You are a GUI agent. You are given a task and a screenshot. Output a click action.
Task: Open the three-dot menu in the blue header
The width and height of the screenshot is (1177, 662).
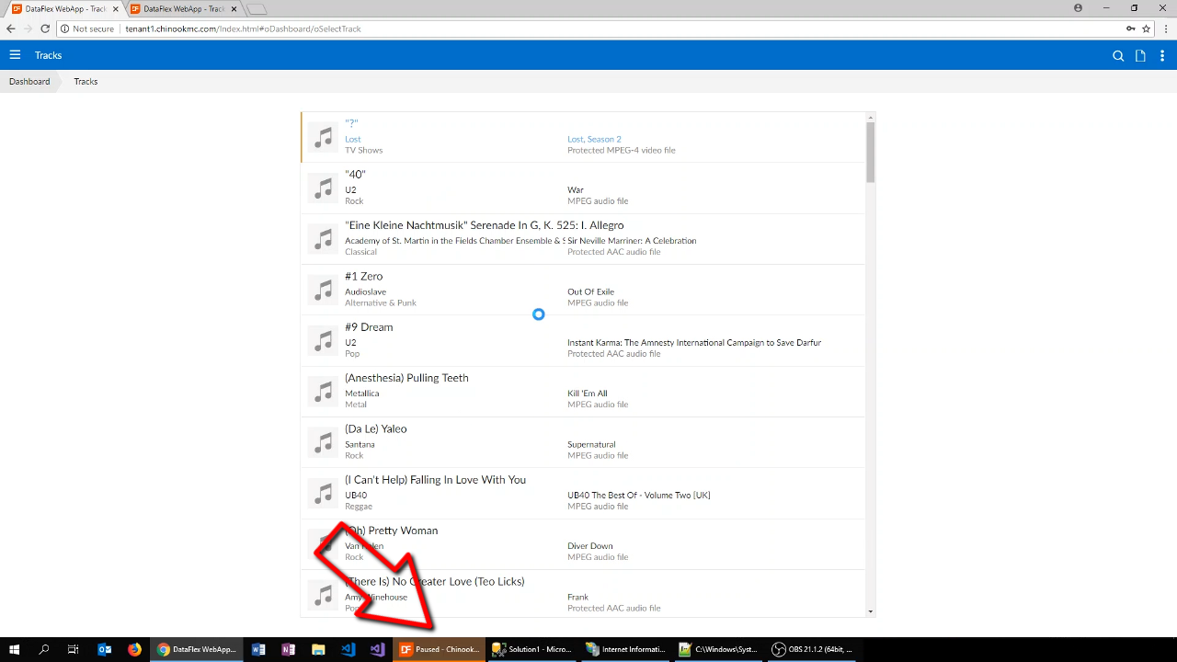click(x=1162, y=56)
